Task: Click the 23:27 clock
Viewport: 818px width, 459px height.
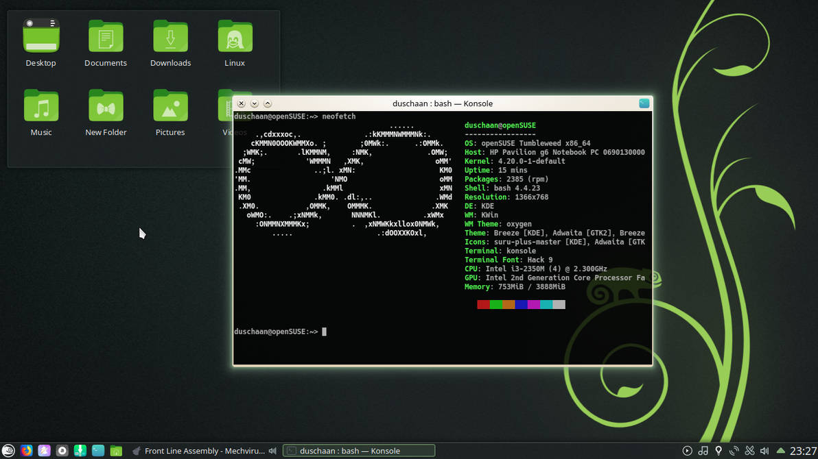Action: [804, 451]
